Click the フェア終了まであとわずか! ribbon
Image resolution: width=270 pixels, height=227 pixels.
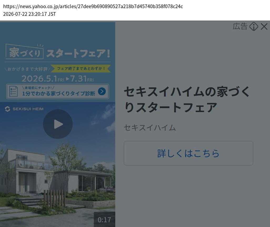pos(81,68)
